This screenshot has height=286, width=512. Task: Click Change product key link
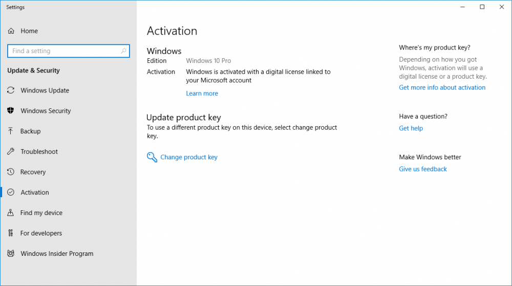point(189,157)
